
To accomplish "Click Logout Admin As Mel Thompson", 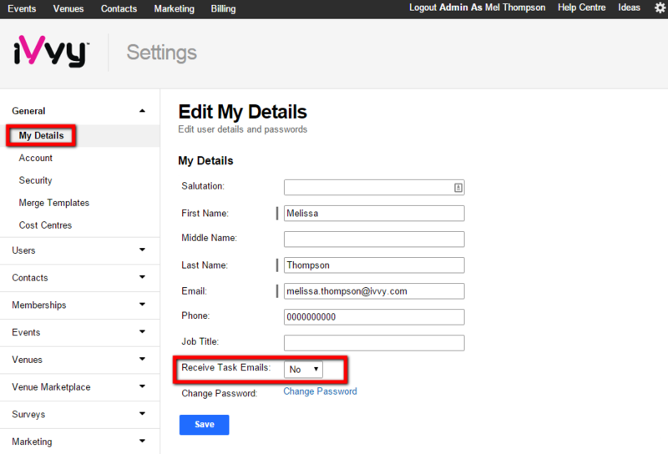I will pyautogui.click(x=477, y=8).
